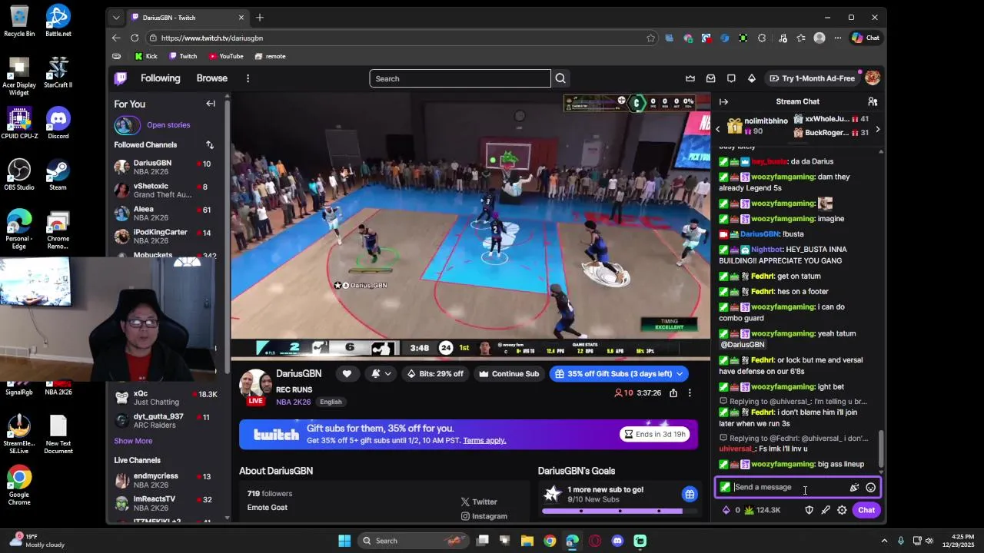
Task: Open xQc channel in sidebar
Action: tap(164, 398)
